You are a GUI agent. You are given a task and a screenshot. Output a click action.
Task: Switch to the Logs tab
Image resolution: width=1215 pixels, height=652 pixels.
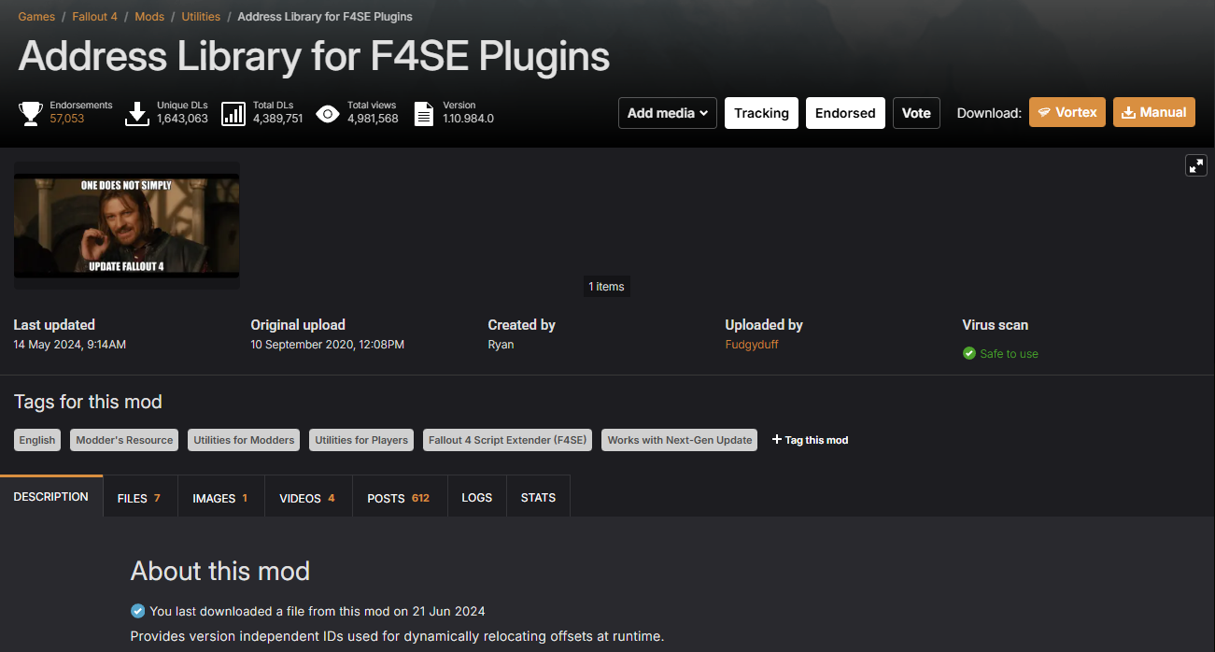[x=477, y=498]
